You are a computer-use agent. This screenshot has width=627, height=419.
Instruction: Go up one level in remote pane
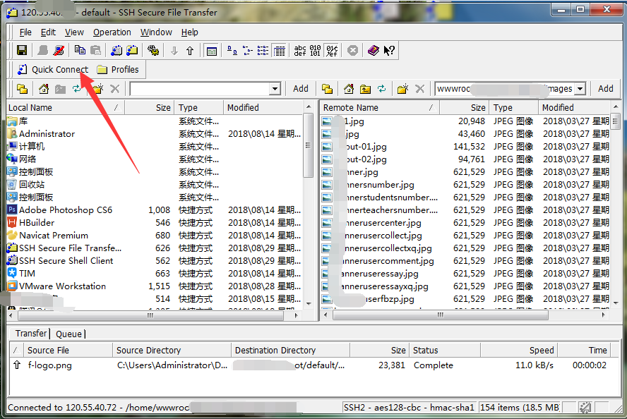tap(365, 89)
